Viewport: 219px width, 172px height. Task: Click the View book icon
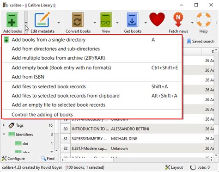(x=106, y=20)
